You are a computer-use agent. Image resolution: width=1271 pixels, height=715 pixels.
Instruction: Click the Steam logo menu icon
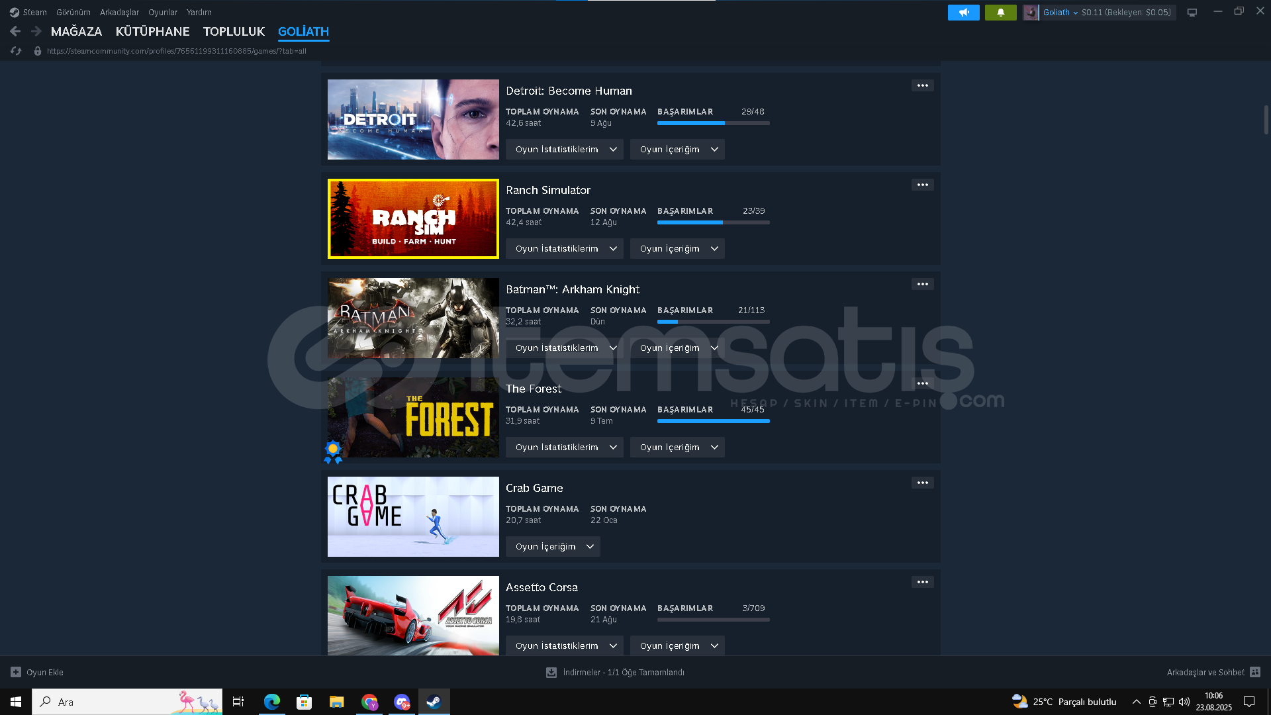[14, 12]
